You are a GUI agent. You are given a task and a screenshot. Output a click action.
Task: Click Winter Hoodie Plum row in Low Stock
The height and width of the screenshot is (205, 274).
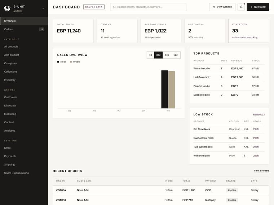pos(229,156)
